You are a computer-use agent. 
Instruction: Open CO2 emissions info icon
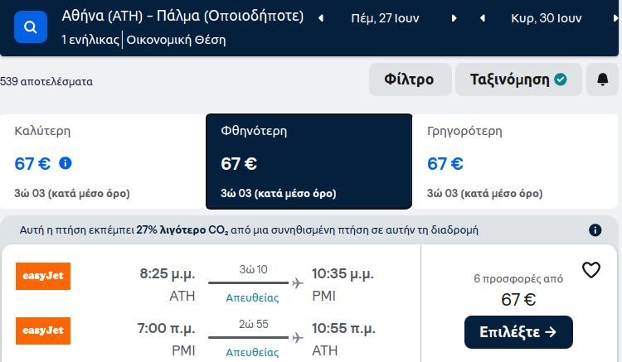click(595, 230)
